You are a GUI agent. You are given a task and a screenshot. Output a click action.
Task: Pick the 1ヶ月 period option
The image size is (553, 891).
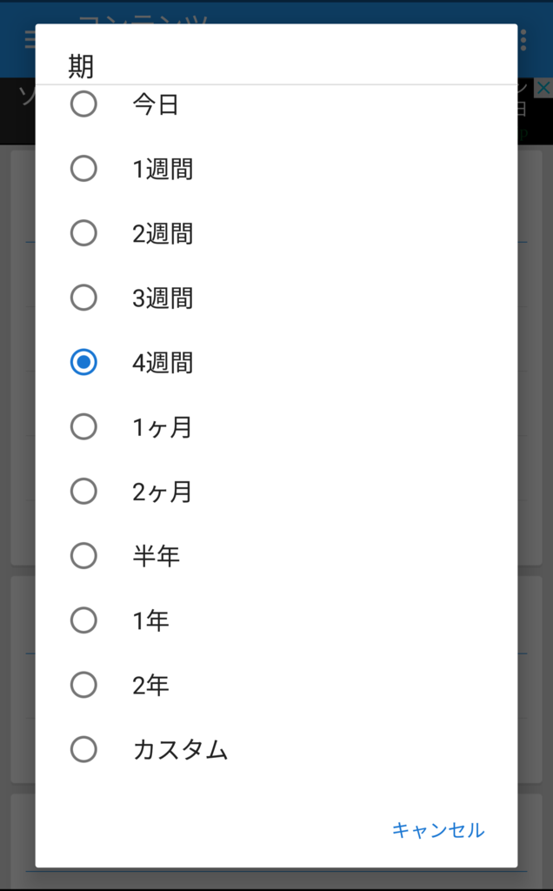84,426
